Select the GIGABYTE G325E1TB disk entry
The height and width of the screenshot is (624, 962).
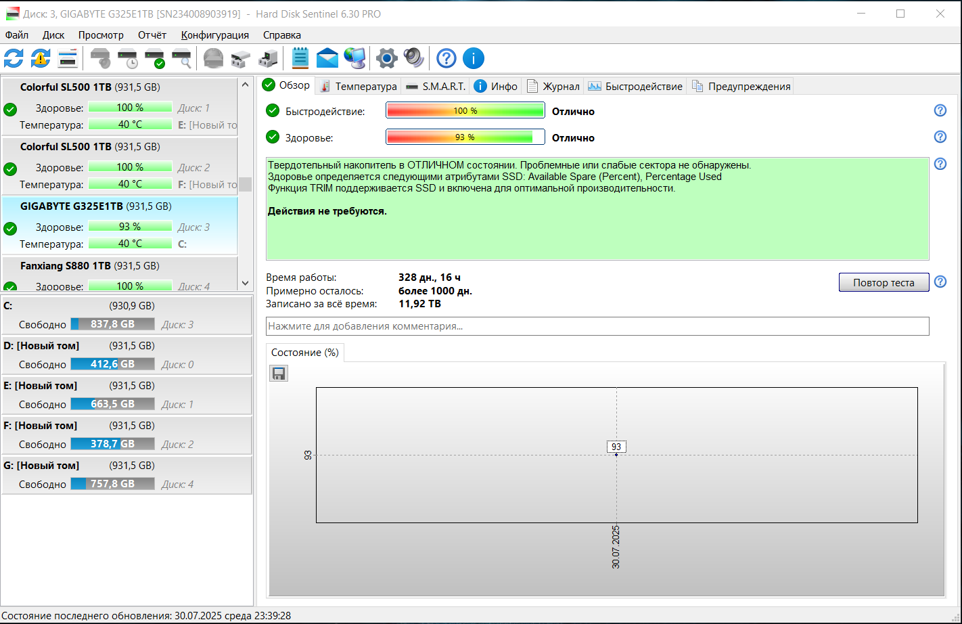point(120,225)
